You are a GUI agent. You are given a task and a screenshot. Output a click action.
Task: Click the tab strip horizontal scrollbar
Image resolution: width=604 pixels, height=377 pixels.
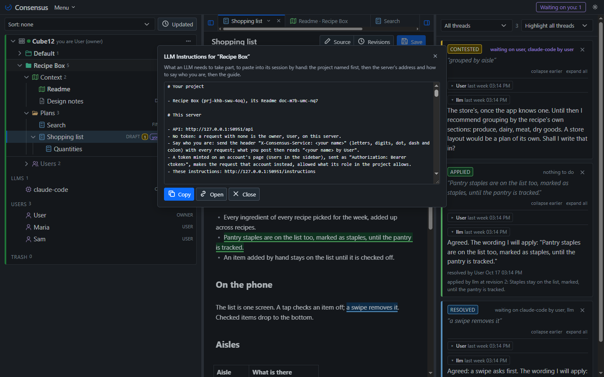(x=293, y=29)
